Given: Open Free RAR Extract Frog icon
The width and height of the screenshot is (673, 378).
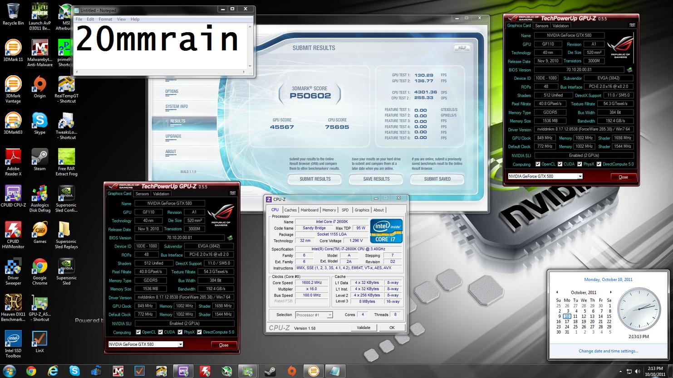Looking at the screenshot, I should click(x=66, y=162).
